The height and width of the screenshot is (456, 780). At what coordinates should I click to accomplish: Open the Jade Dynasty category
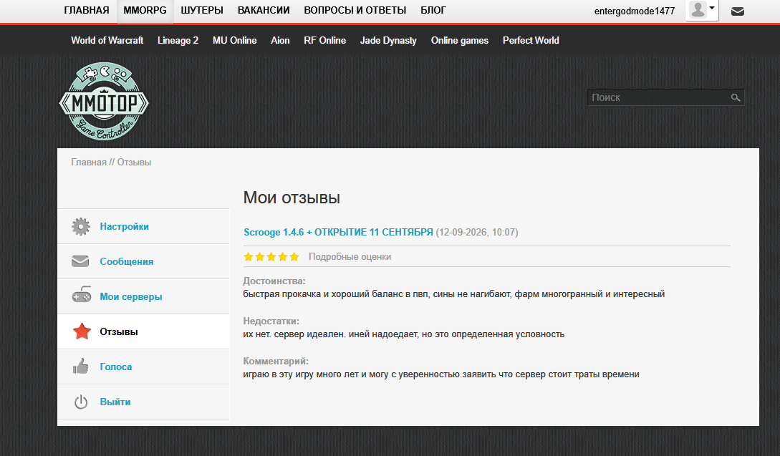pyautogui.click(x=388, y=40)
